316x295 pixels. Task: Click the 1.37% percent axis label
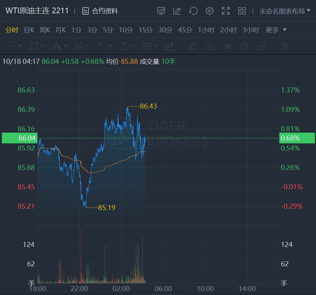click(290, 90)
